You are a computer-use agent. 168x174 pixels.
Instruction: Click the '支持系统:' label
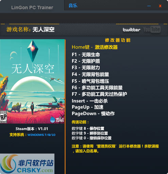pyautogui.click(x=18, y=135)
